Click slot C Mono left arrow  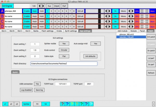[x=129, y=21]
